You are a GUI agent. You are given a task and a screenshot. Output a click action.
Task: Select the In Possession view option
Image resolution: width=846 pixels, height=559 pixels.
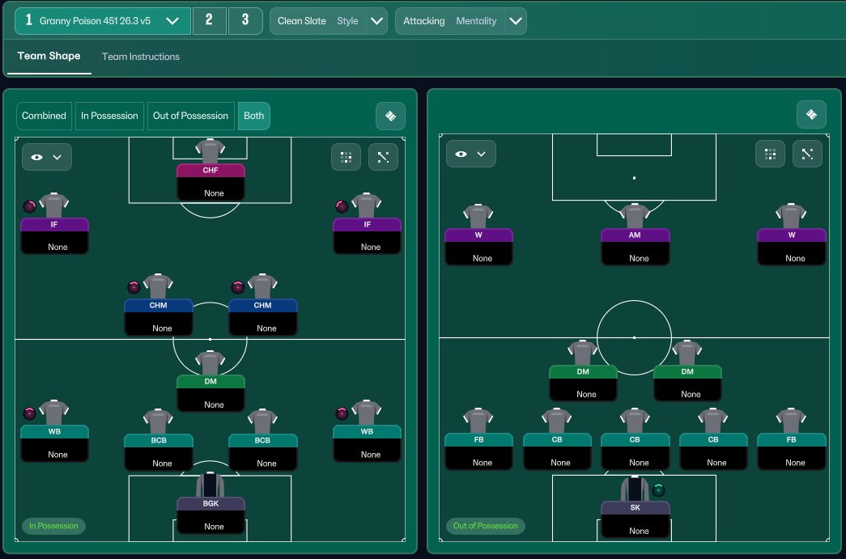click(x=109, y=116)
